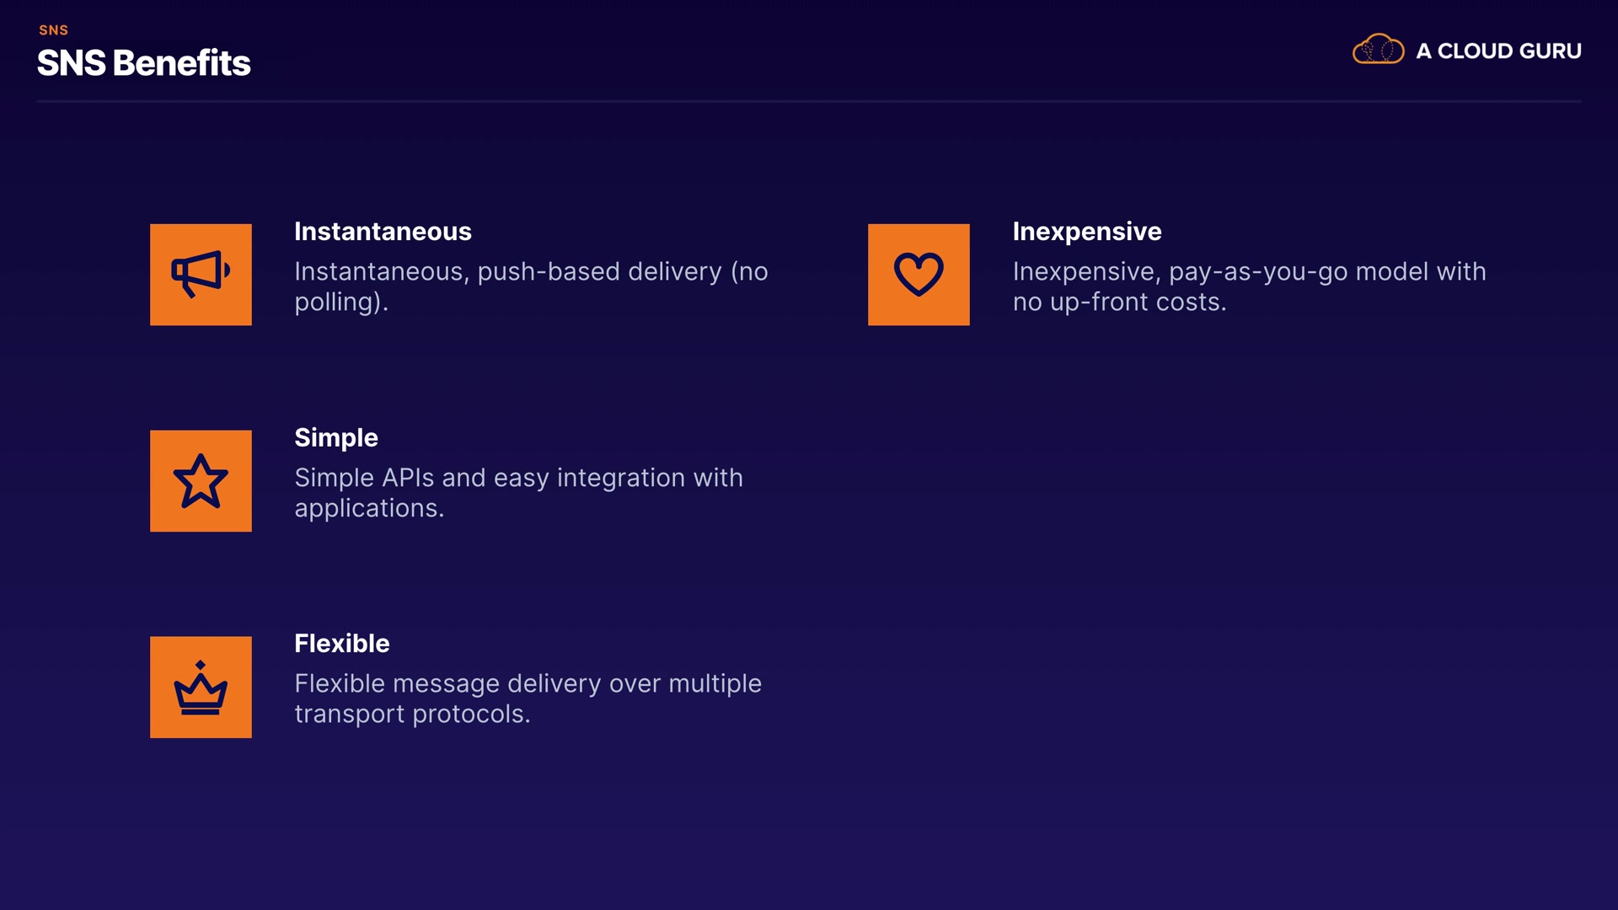Click the "Inexpensive" heading
The height and width of the screenshot is (910, 1618).
click(1086, 232)
